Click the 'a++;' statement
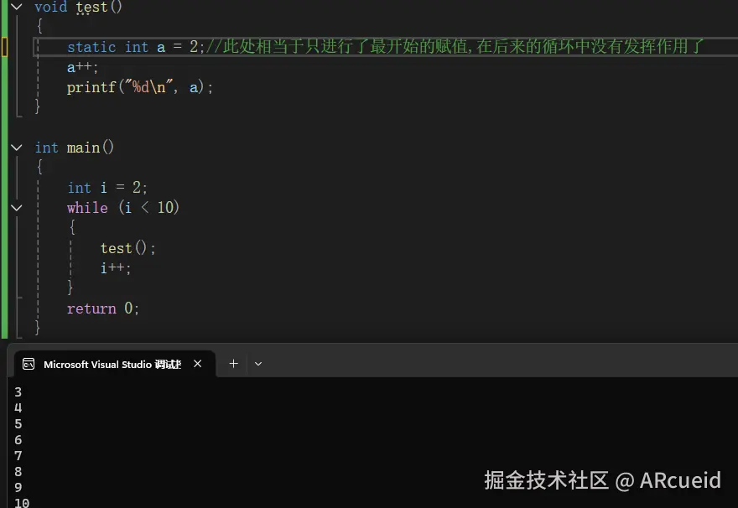738x508 pixels. [x=82, y=67]
